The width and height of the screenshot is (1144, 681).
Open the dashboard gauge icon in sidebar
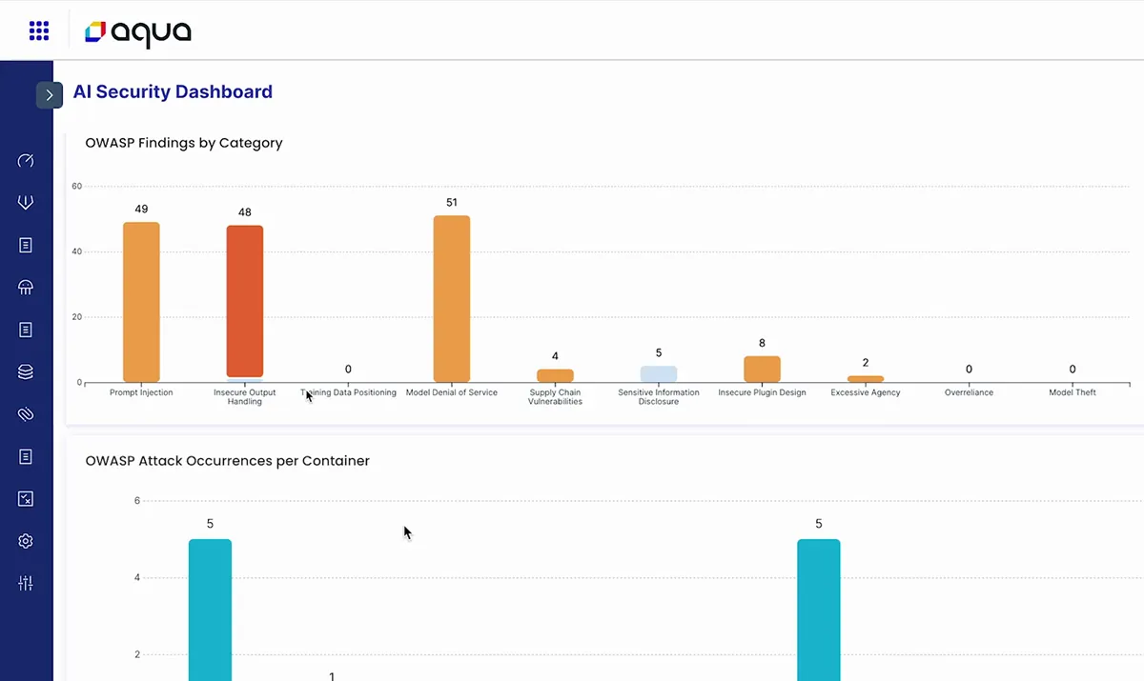tap(26, 160)
